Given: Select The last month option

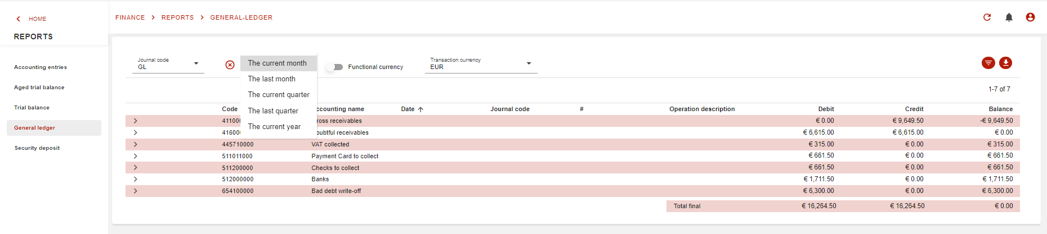Looking at the screenshot, I should (x=271, y=79).
